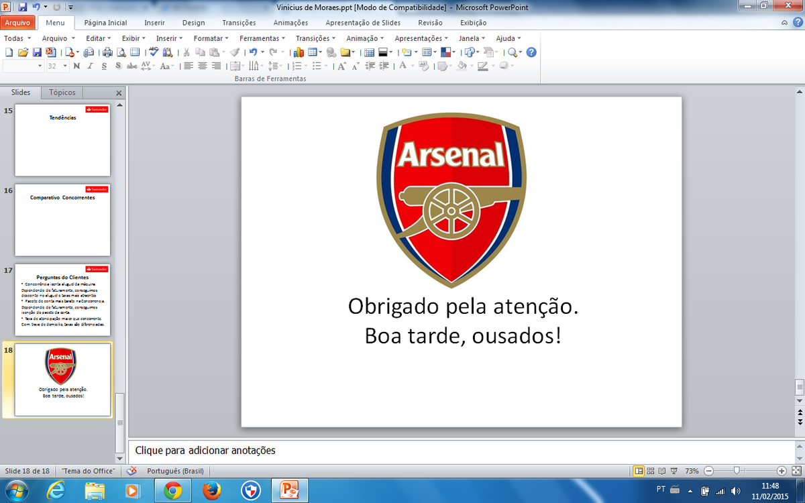Insert hyperlink globe chain icon

coord(331,52)
